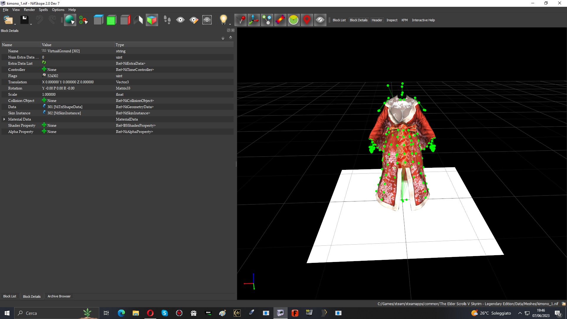Click the Value column header

coord(78,45)
